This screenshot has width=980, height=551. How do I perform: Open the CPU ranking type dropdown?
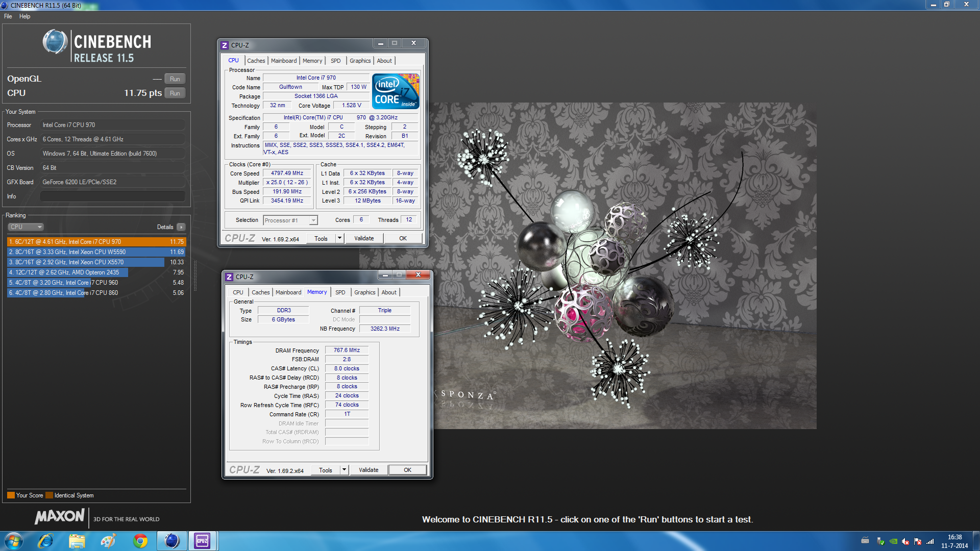pyautogui.click(x=26, y=227)
